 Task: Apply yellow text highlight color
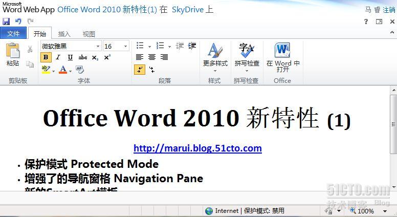coord(46,70)
